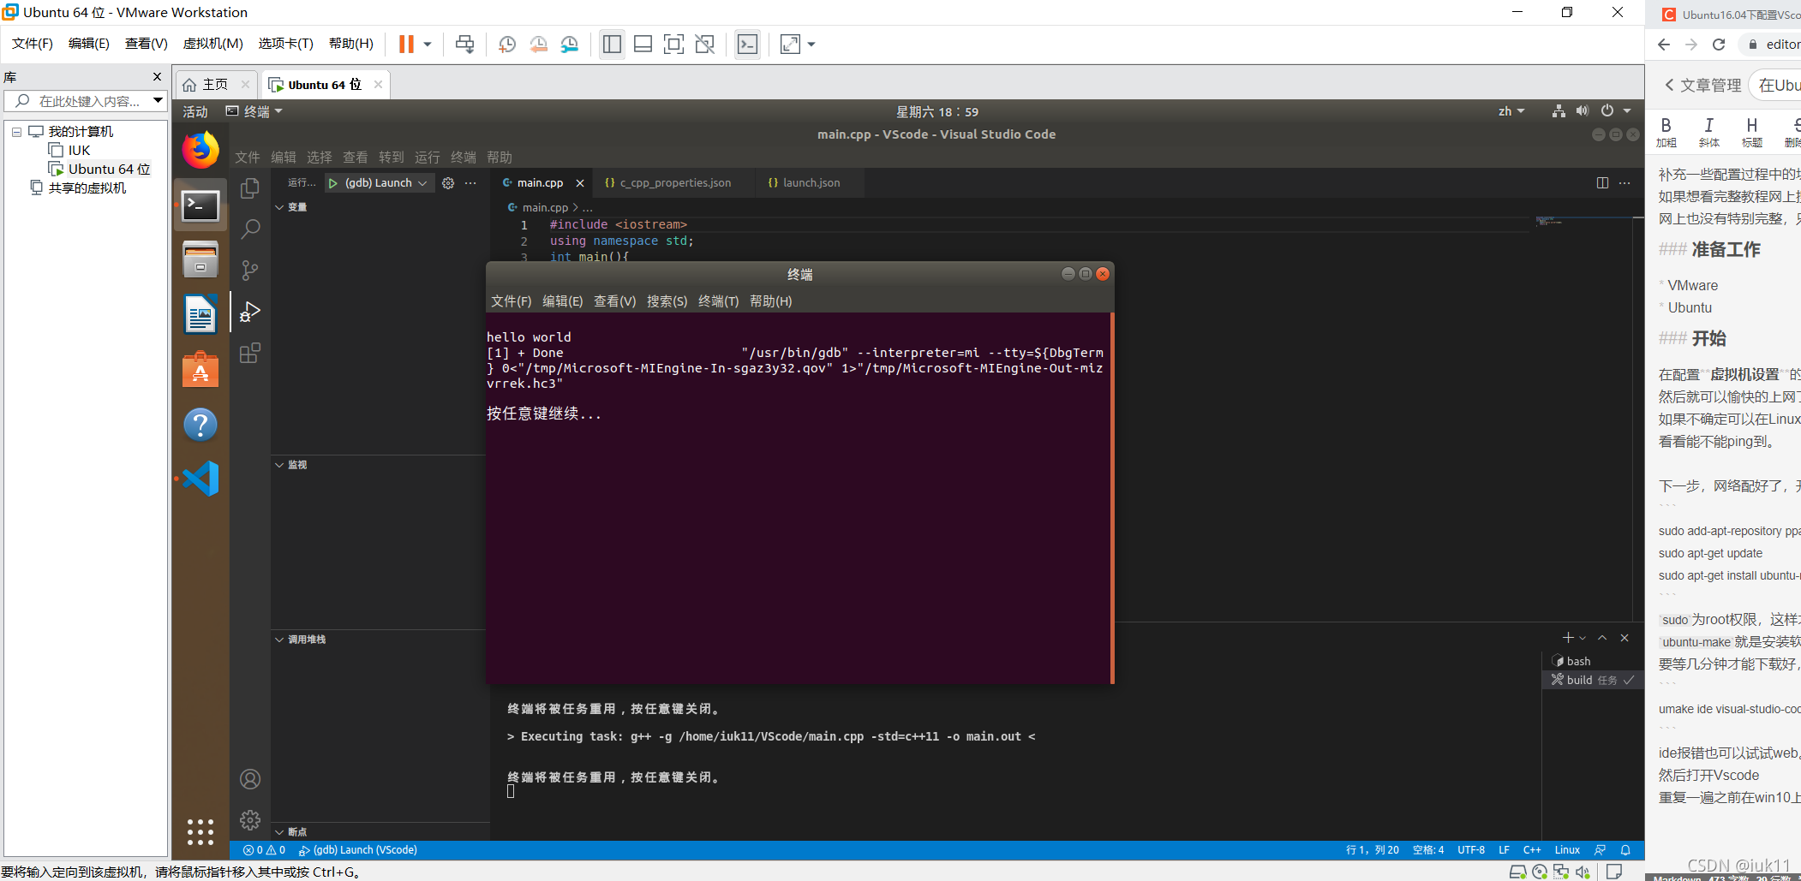Toggle VMware unity mode button

pos(705,45)
